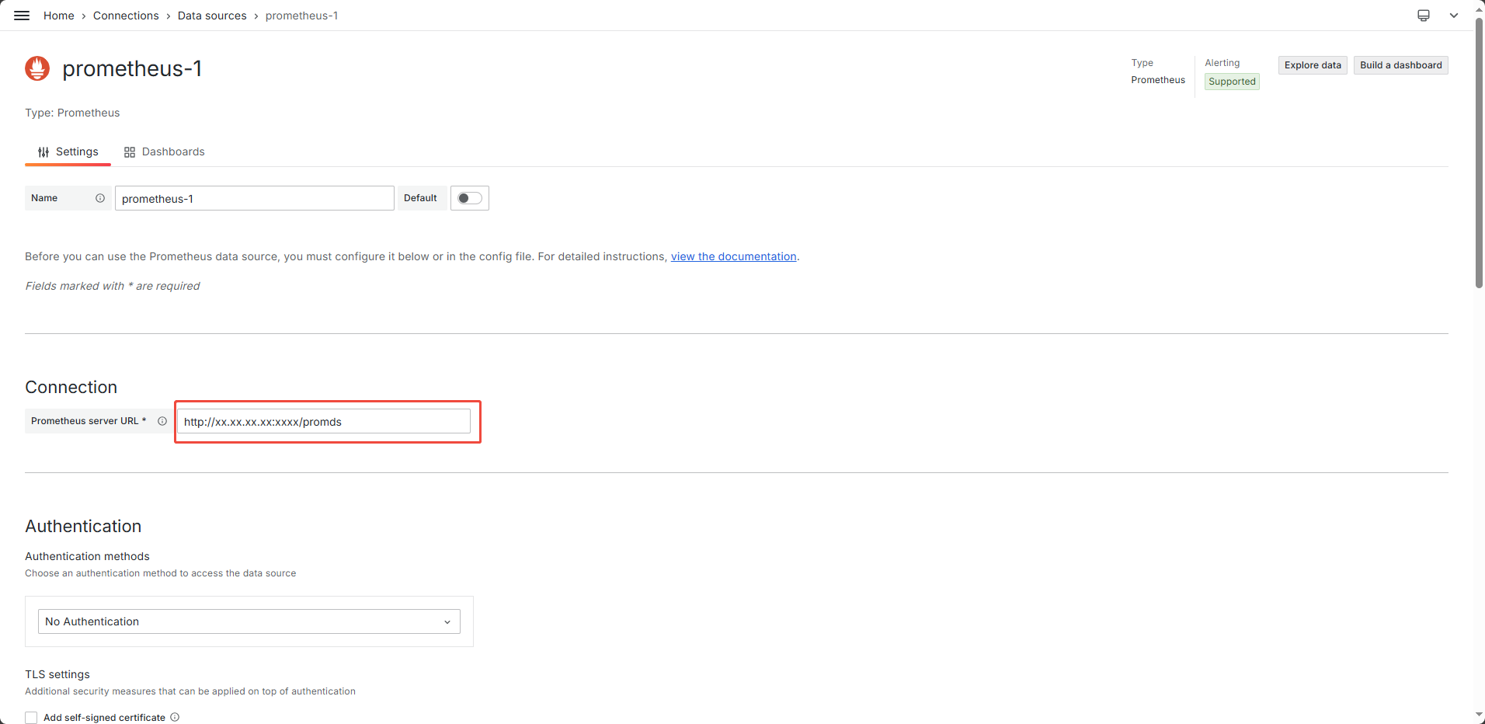The width and height of the screenshot is (1485, 724).
Task: Click info icon next to self-signed certificate
Action: [175, 717]
